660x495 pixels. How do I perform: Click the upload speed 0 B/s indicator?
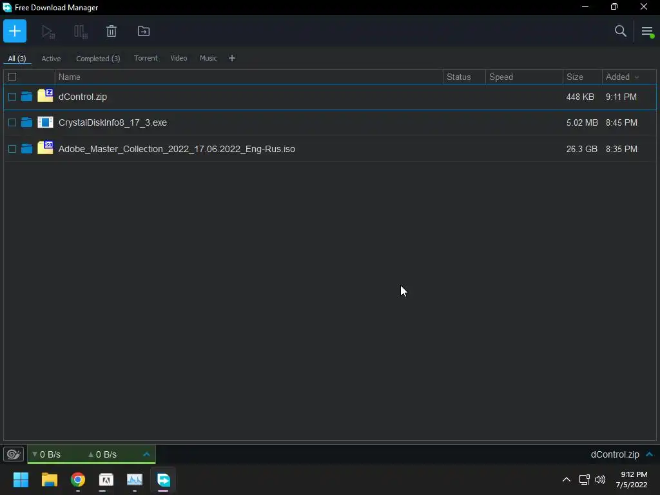pos(102,454)
